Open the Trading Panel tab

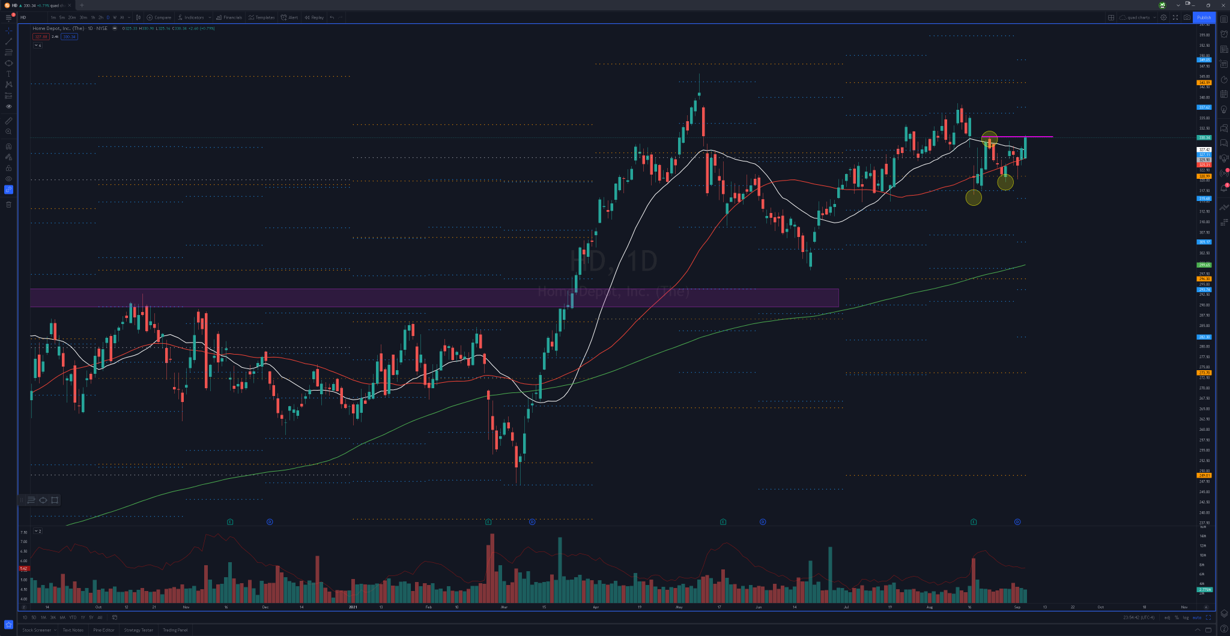[175, 630]
